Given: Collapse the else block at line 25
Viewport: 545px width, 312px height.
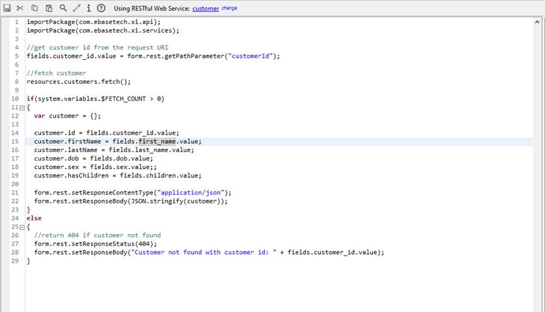Looking at the screenshot, I should coord(21,227).
